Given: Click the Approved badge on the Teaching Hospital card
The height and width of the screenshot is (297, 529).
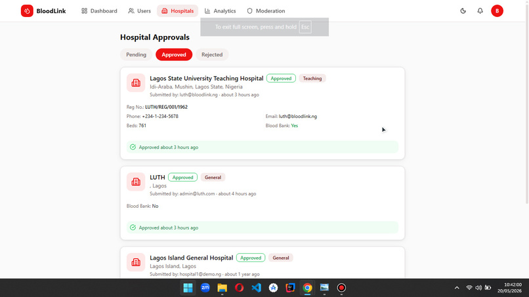Looking at the screenshot, I should [281, 78].
